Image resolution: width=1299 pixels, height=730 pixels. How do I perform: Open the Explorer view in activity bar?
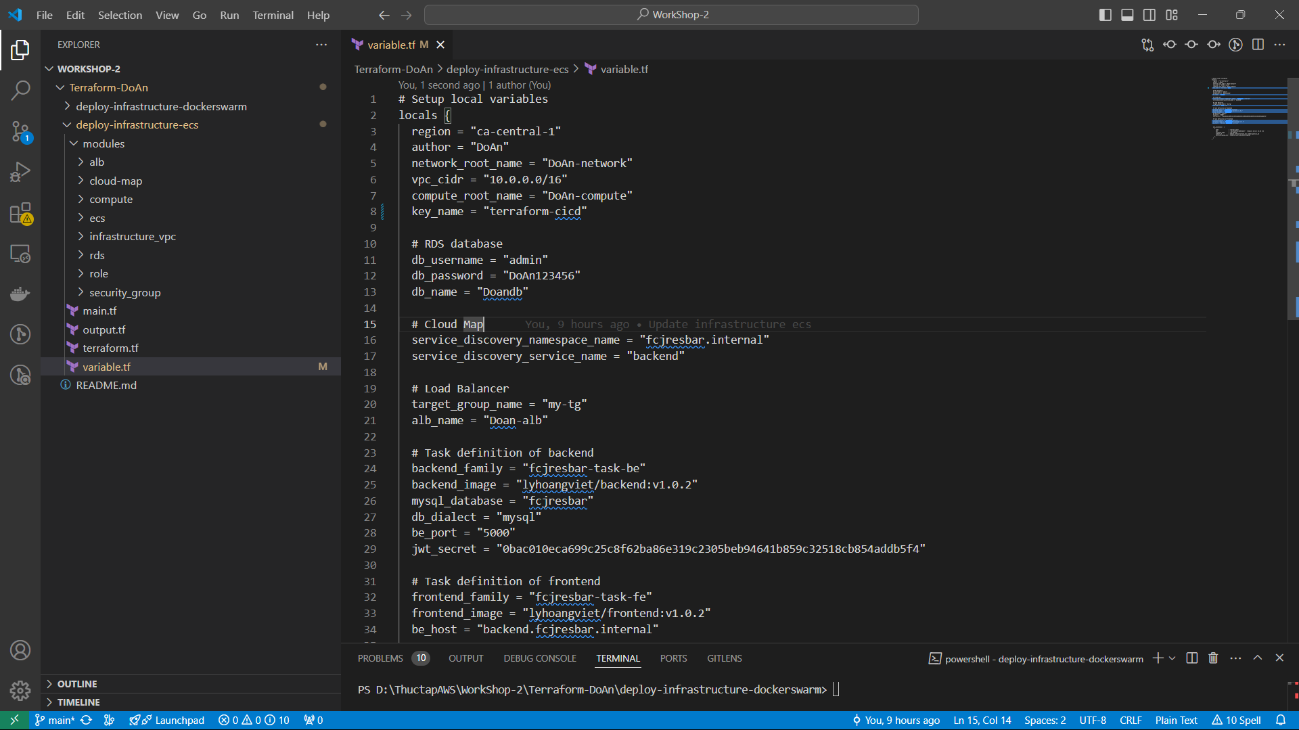(x=20, y=49)
